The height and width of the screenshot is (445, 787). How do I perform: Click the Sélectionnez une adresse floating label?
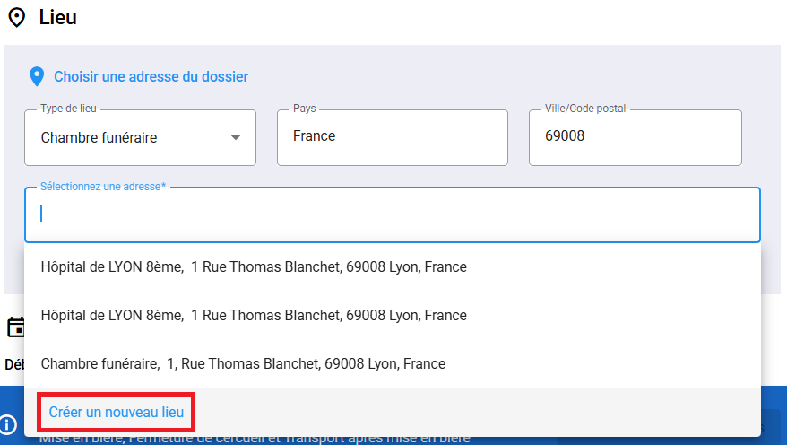[103, 187]
